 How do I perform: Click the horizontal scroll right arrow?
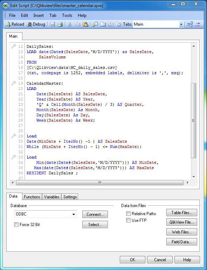188,182
